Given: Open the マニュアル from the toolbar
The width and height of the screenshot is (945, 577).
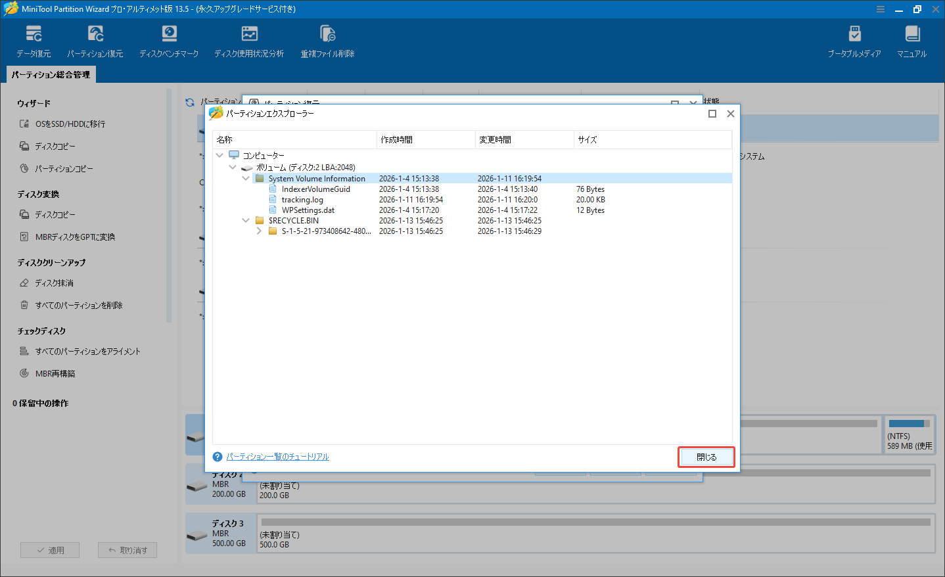Looking at the screenshot, I should 911,40.
